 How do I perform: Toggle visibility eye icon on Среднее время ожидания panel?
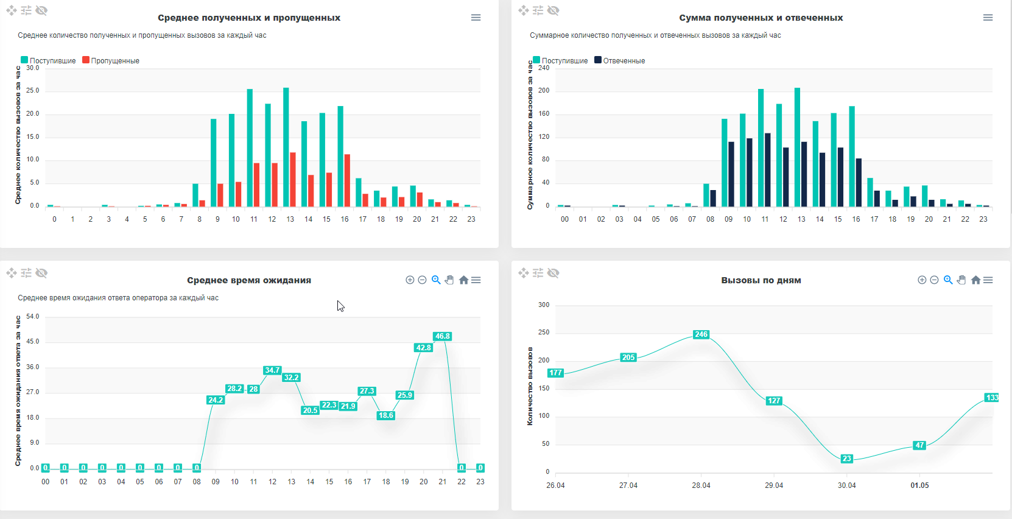coord(41,273)
